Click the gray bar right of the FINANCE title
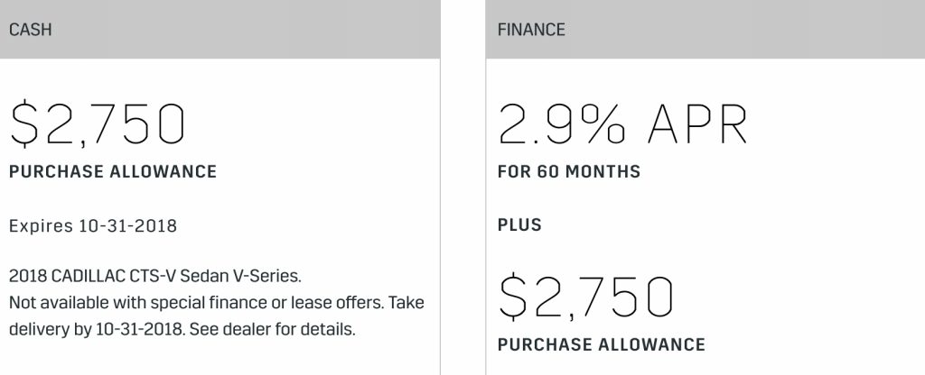Viewport: 925px width, 375px height. [x=745, y=30]
